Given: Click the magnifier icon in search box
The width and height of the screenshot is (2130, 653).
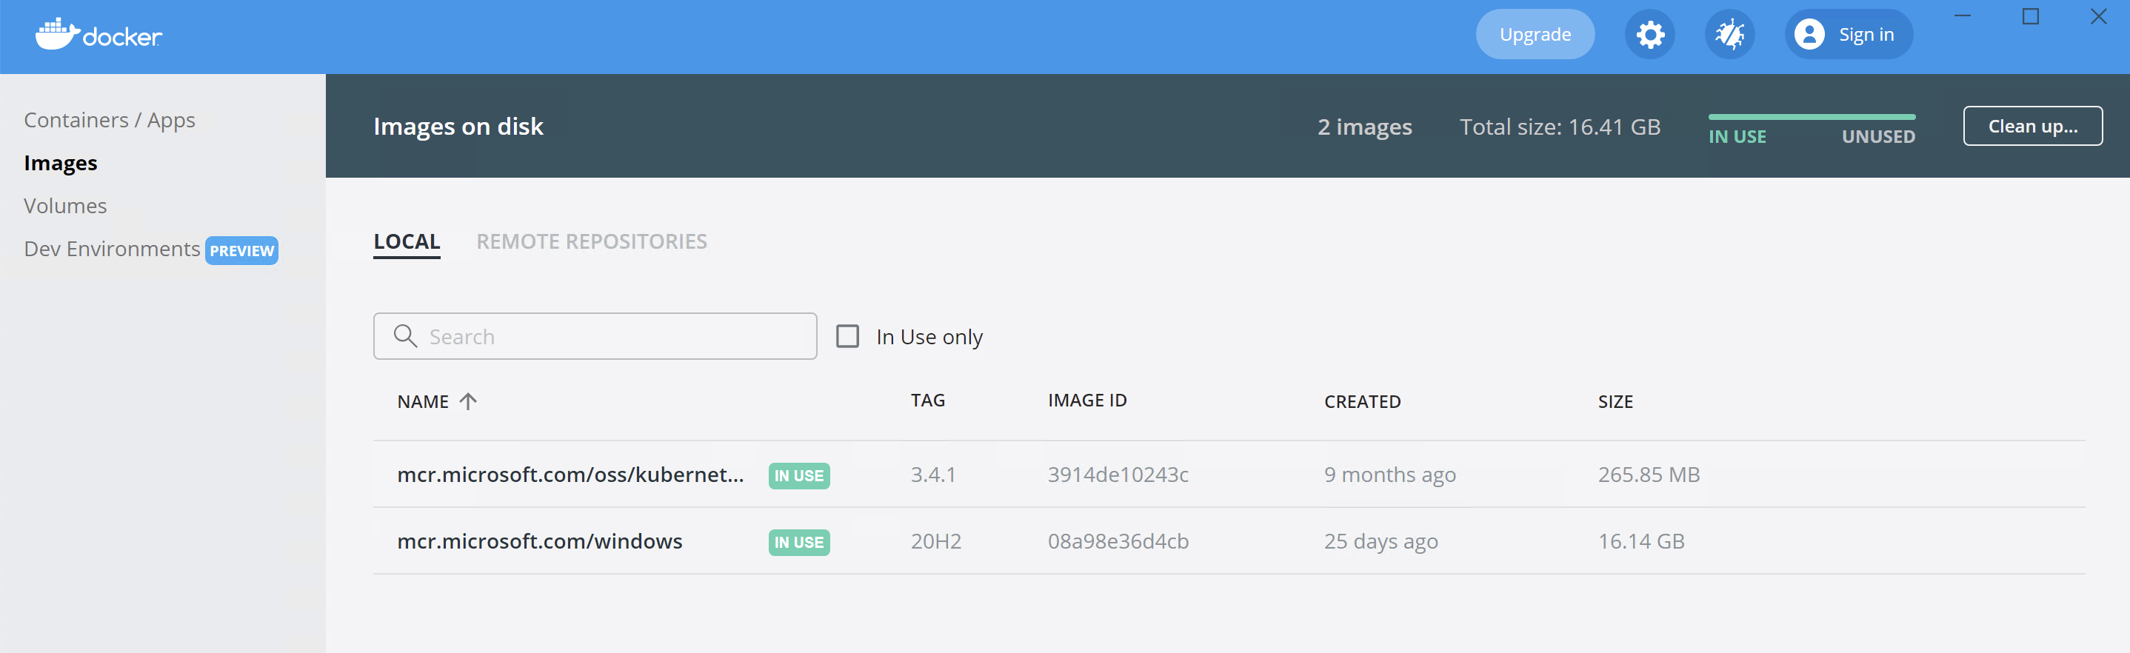Looking at the screenshot, I should point(405,336).
